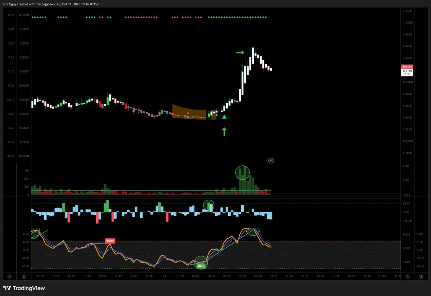Viewport: 431px width, 296px height.
Task: Click the small red down-triangle sell marker
Action: (188, 114)
